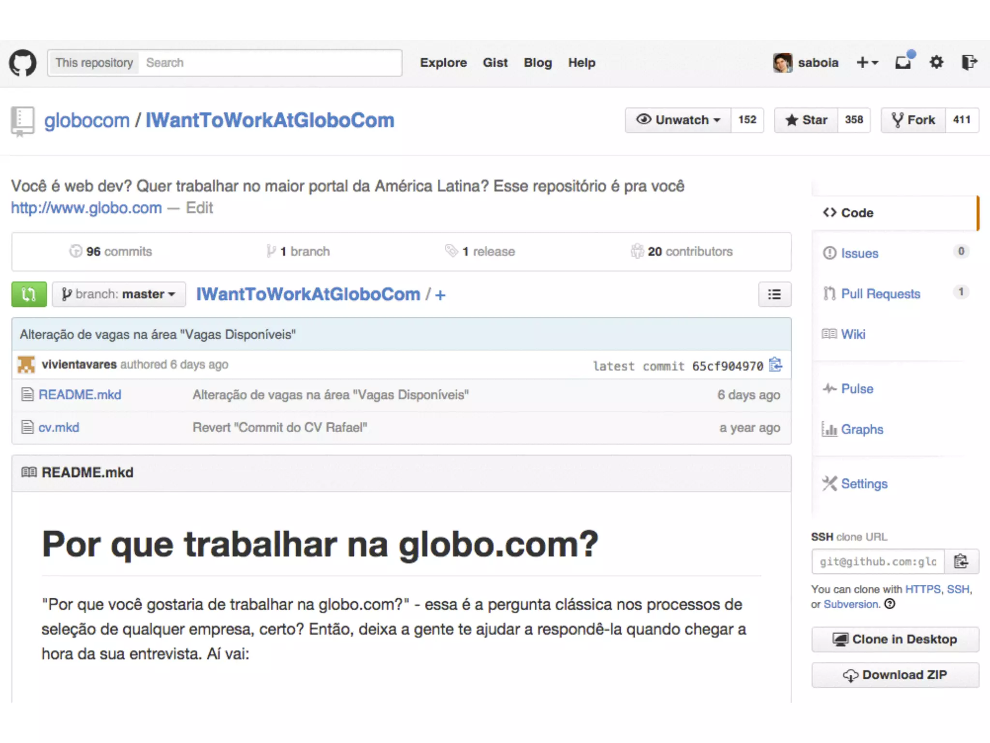Open the notifications inbox icon
Viewport: 990px width, 743px height.
click(x=903, y=62)
